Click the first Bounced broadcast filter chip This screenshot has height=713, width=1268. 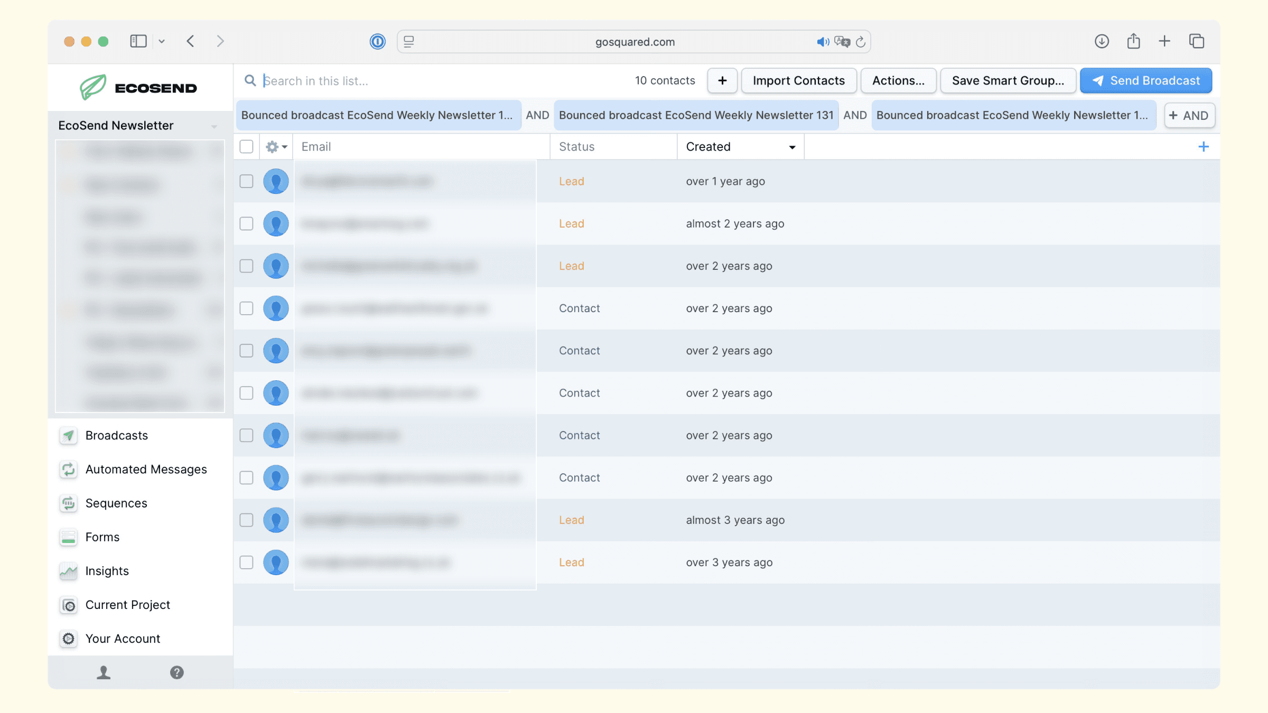(378, 115)
